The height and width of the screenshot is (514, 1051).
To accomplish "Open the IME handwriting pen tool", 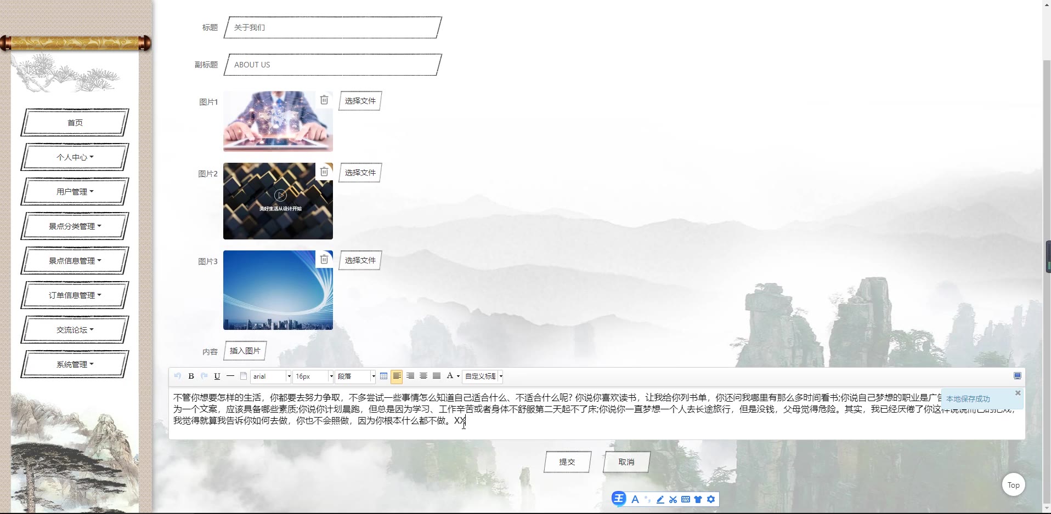I will point(660,499).
